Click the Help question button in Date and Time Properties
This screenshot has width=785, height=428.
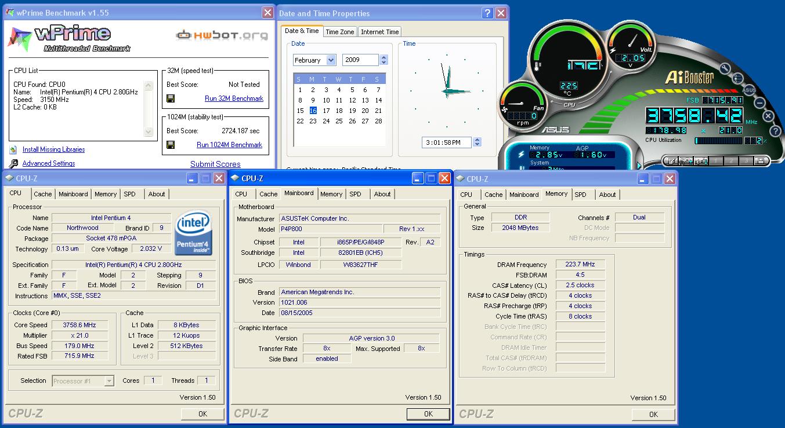pyautogui.click(x=487, y=13)
